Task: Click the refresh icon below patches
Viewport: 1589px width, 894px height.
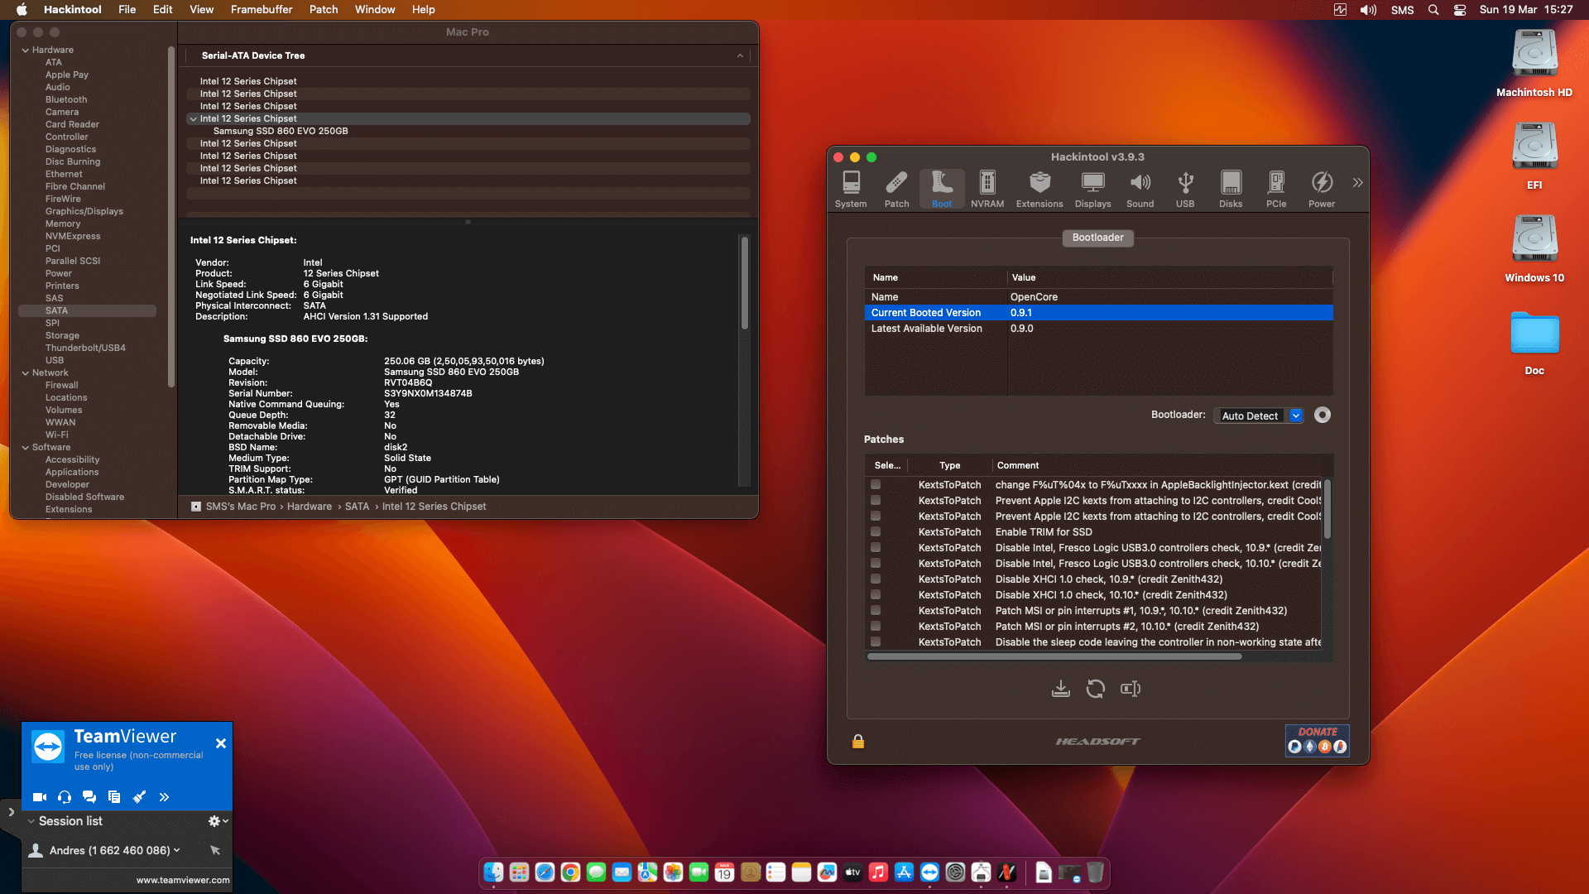Action: pos(1096,689)
